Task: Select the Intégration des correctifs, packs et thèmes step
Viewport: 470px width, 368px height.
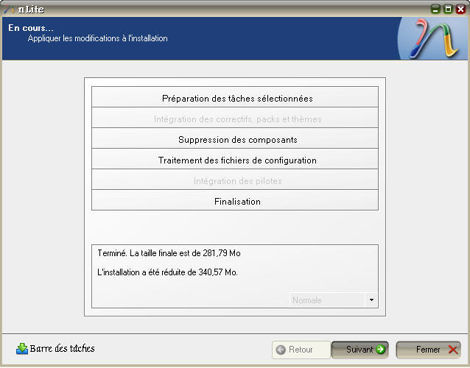Action: [235, 118]
